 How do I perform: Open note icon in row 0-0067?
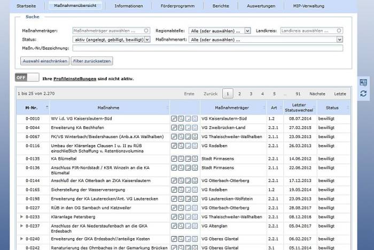click(x=188, y=137)
